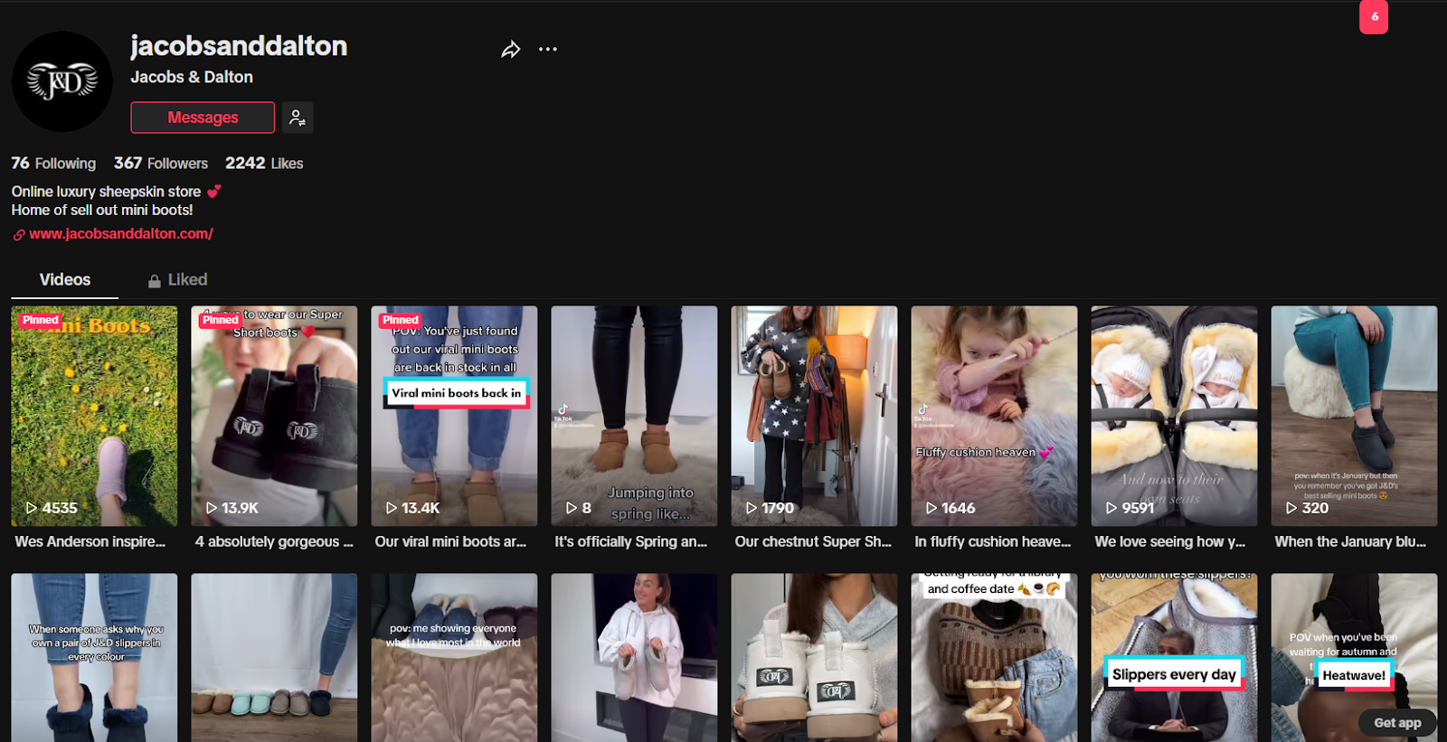View the 367 Followers list
The width and height of the screenshot is (1447, 742).
pyautogui.click(x=161, y=164)
